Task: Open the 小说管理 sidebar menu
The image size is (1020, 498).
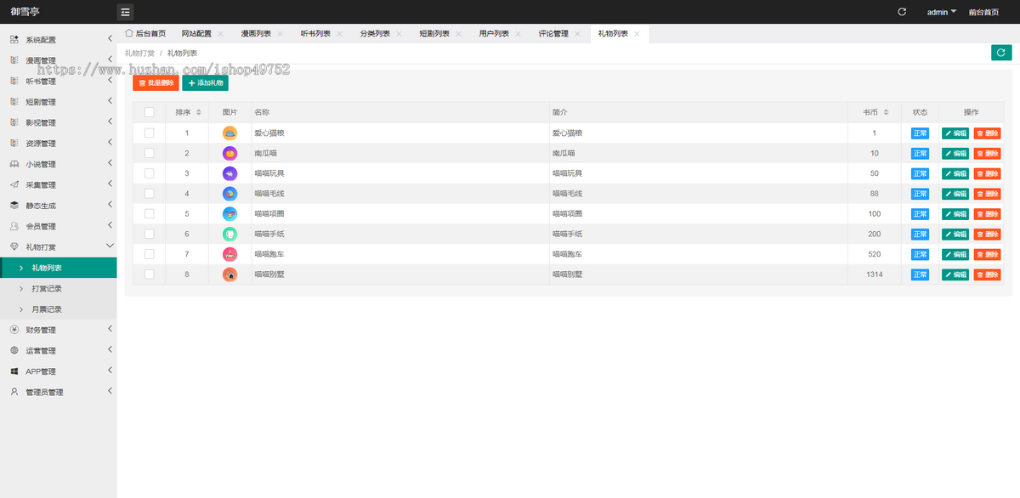Action: coord(58,164)
